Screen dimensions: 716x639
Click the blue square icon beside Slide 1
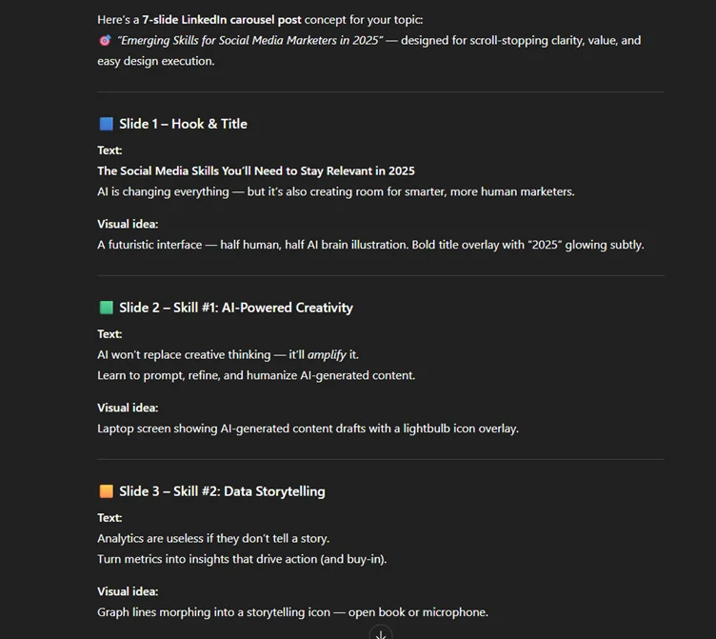pos(106,124)
